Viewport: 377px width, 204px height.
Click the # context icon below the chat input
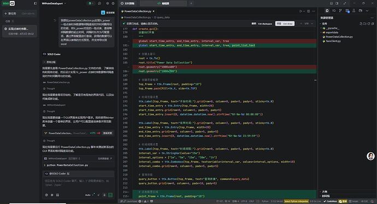point(52,195)
